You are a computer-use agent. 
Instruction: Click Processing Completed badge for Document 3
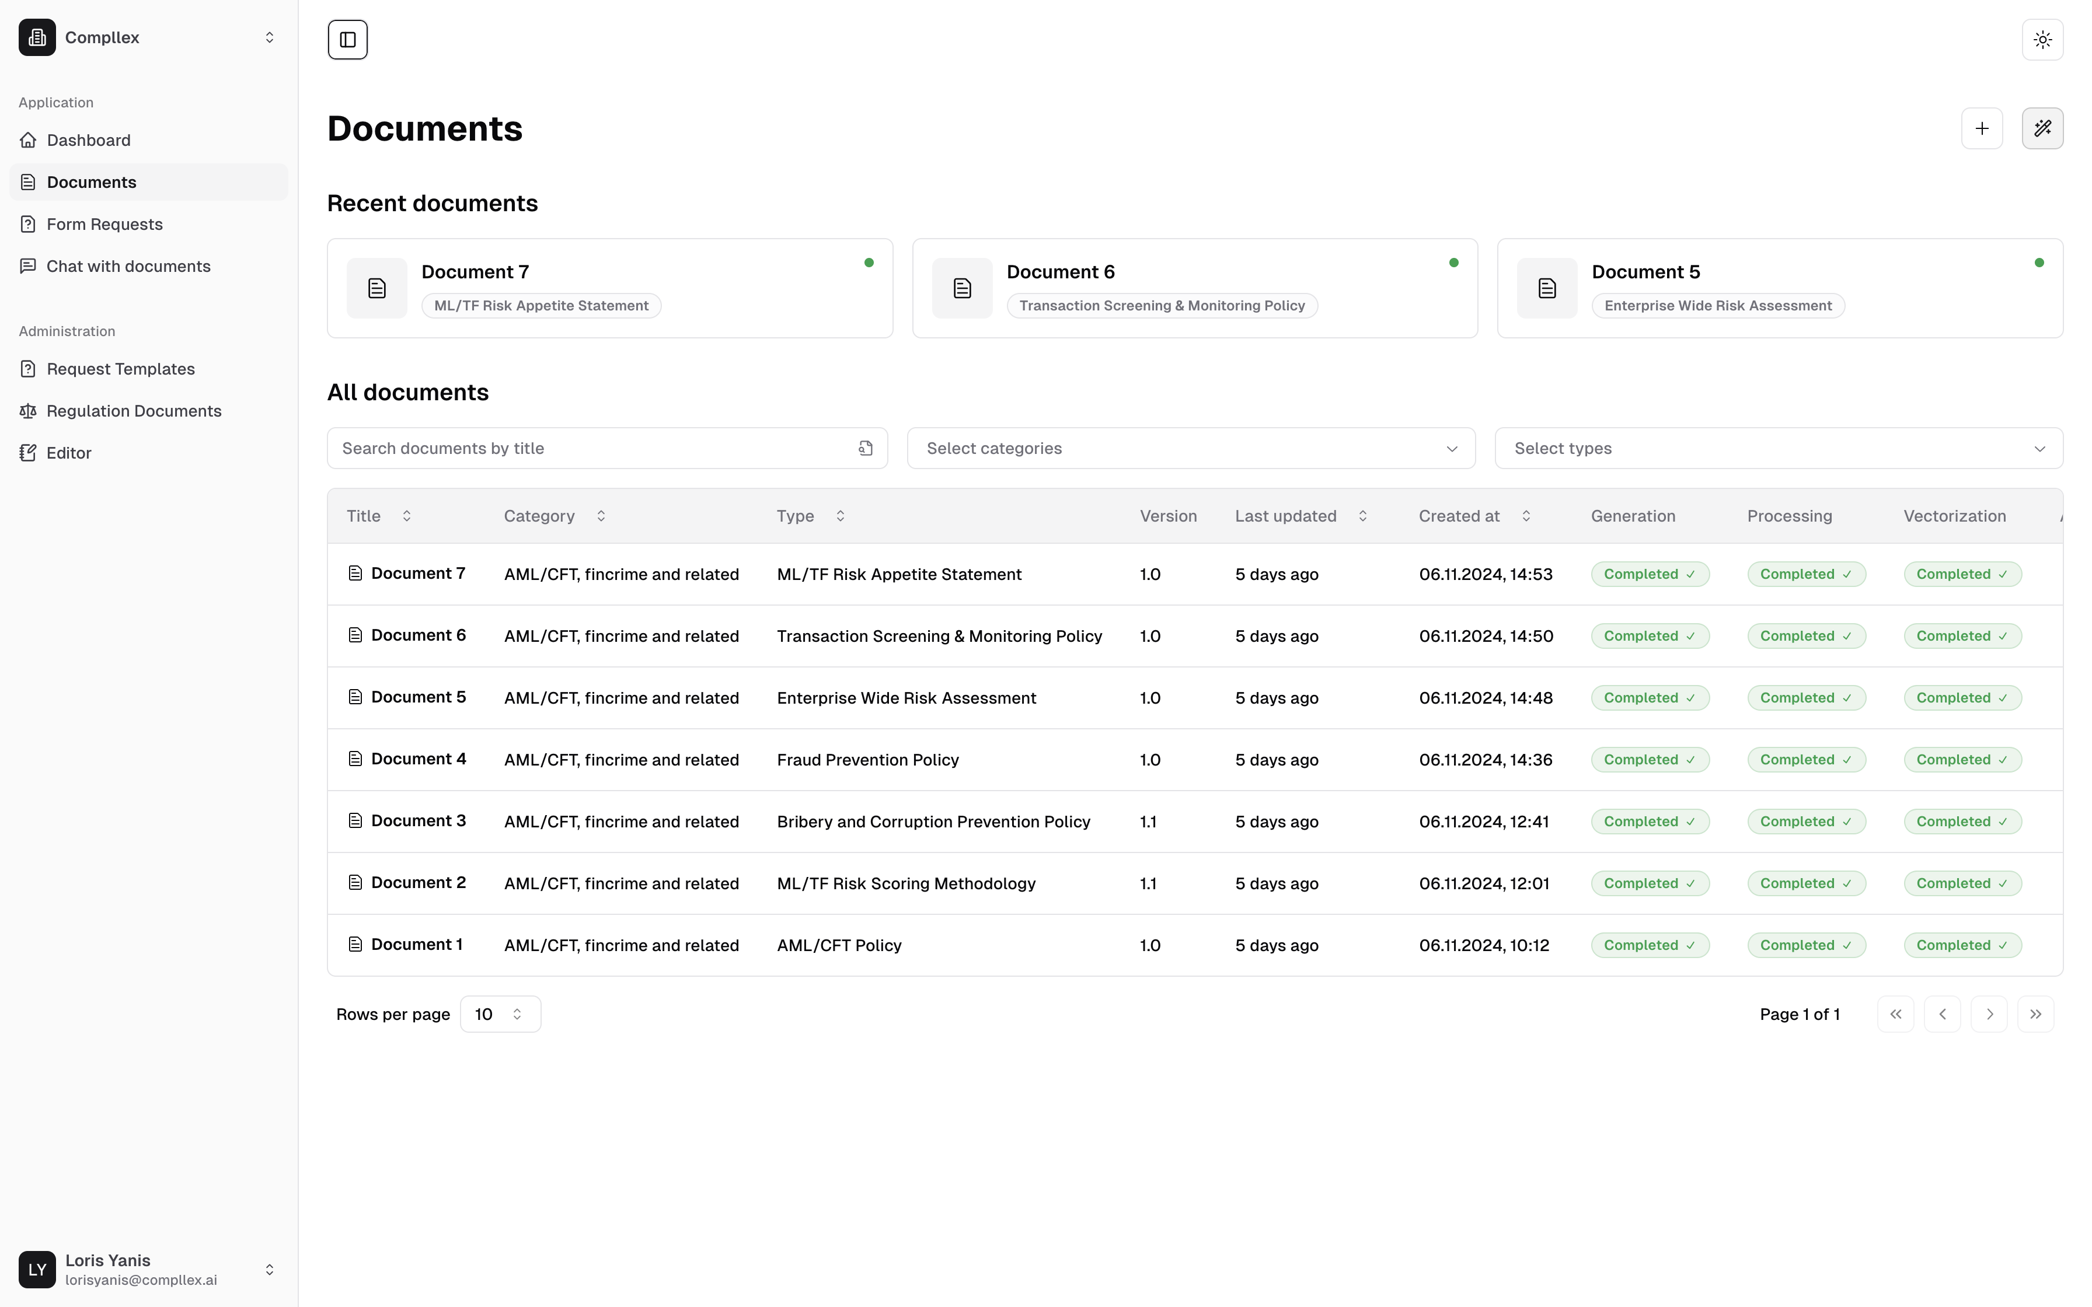pyautogui.click(x=1806, y=822)
